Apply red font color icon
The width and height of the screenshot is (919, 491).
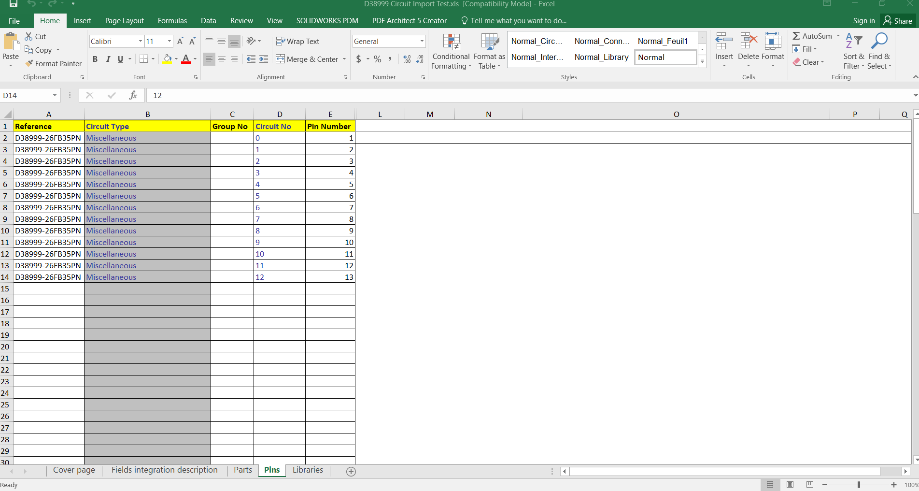click(186, 59)
